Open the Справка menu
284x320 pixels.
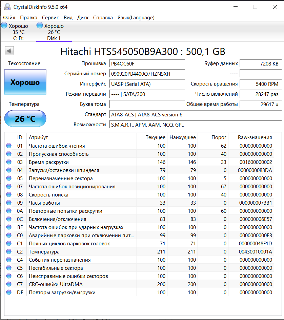pyautogui.click(x=103, y=18)
